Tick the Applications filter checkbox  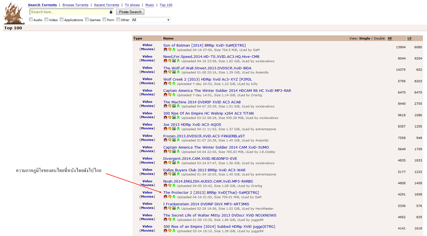62,19
